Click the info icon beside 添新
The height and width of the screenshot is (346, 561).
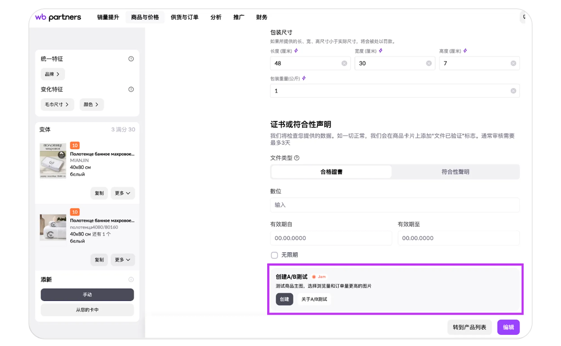(x=131, y=280)
